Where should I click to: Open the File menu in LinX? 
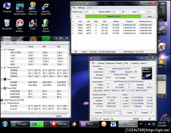74,8
